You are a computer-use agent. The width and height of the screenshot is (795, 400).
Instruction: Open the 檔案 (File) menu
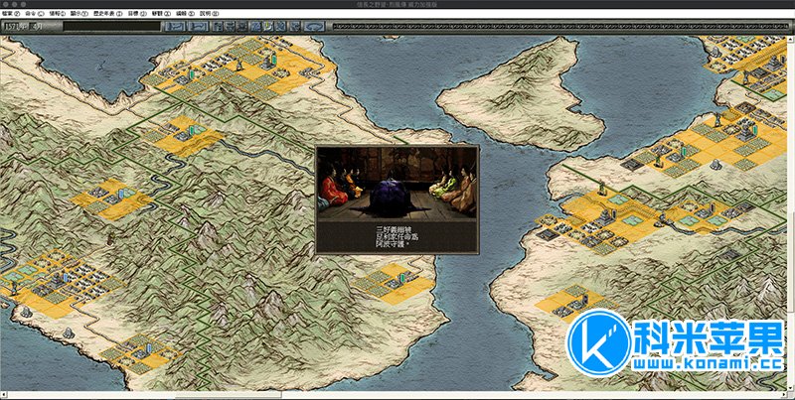pos(11,14)
